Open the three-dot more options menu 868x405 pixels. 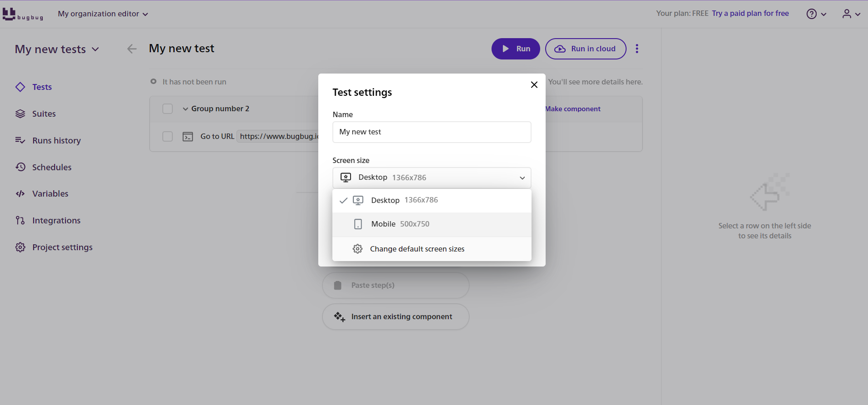(x=637, y=49)
